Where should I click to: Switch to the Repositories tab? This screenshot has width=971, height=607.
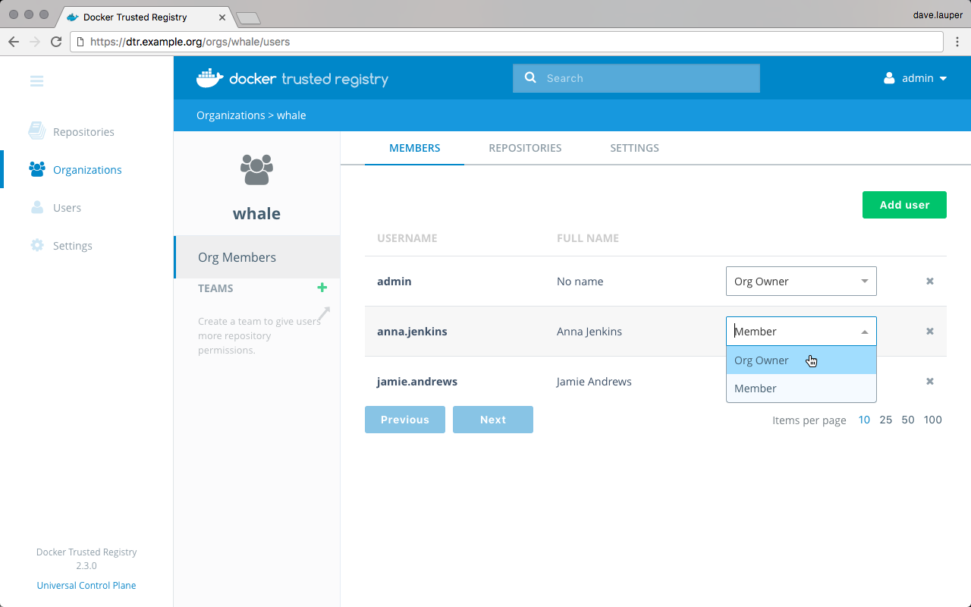[525, 148]
